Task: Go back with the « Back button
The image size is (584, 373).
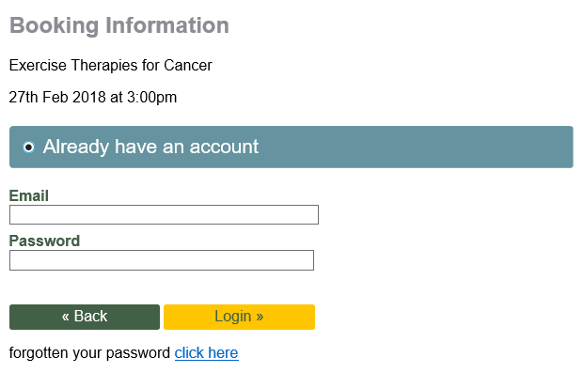Action: coord(85,318)
